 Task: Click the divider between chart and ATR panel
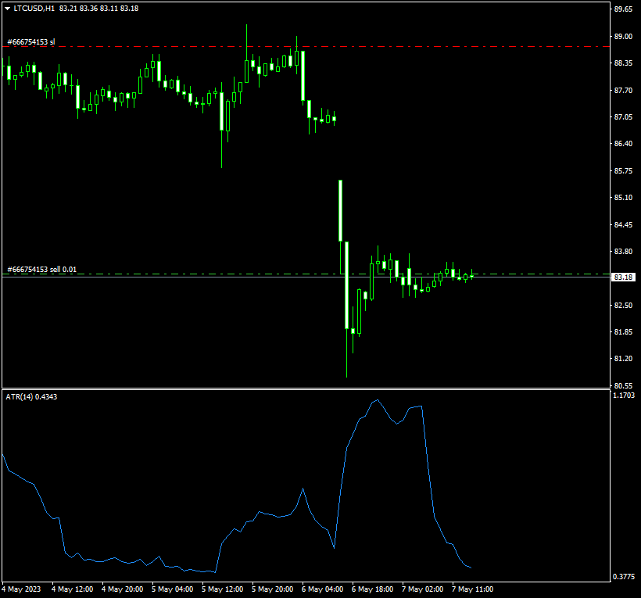pos(305,389)
